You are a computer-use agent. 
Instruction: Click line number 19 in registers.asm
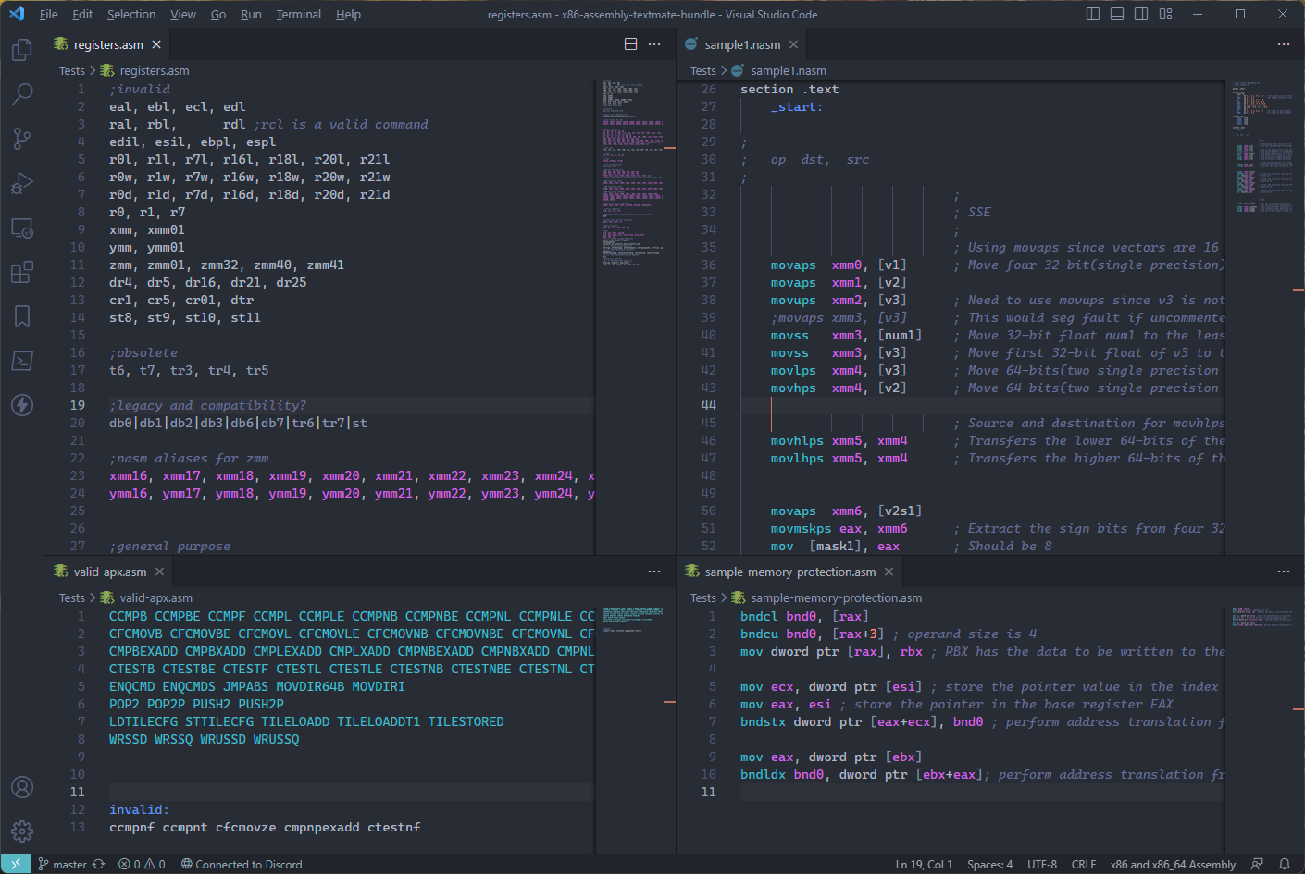[78, 405]
